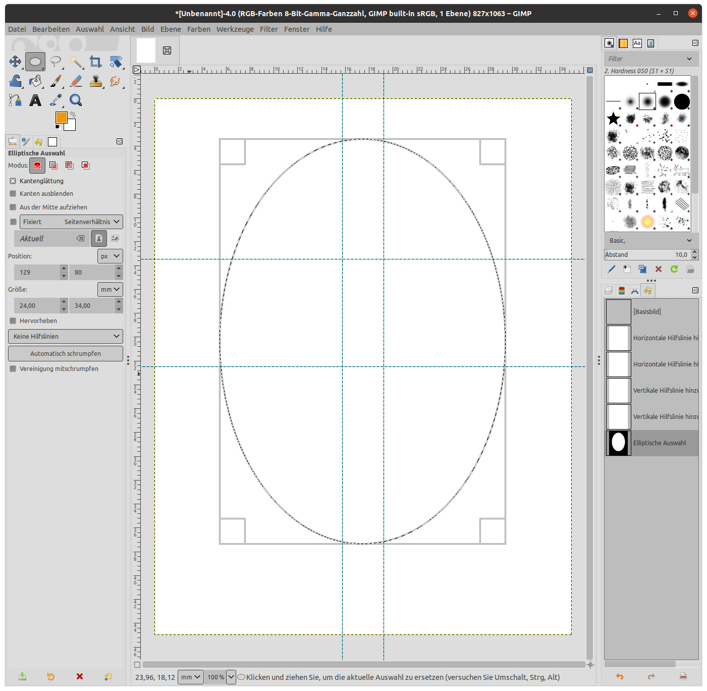Enable Vereinigung mitschrumpfen checkbox
Image resolution: width=707 pixels, height=691 pixels.
tap(13, 368)
